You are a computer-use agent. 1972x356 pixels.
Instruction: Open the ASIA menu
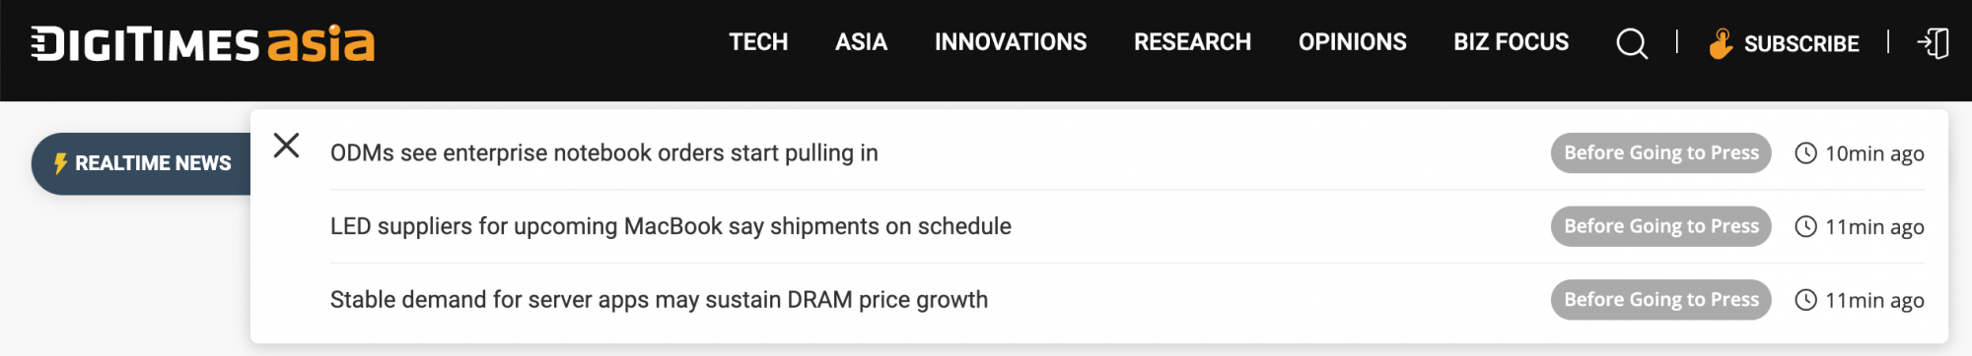(861, 42)
